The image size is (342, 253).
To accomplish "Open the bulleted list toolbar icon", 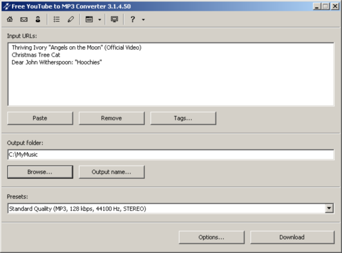I will (56, 19).
